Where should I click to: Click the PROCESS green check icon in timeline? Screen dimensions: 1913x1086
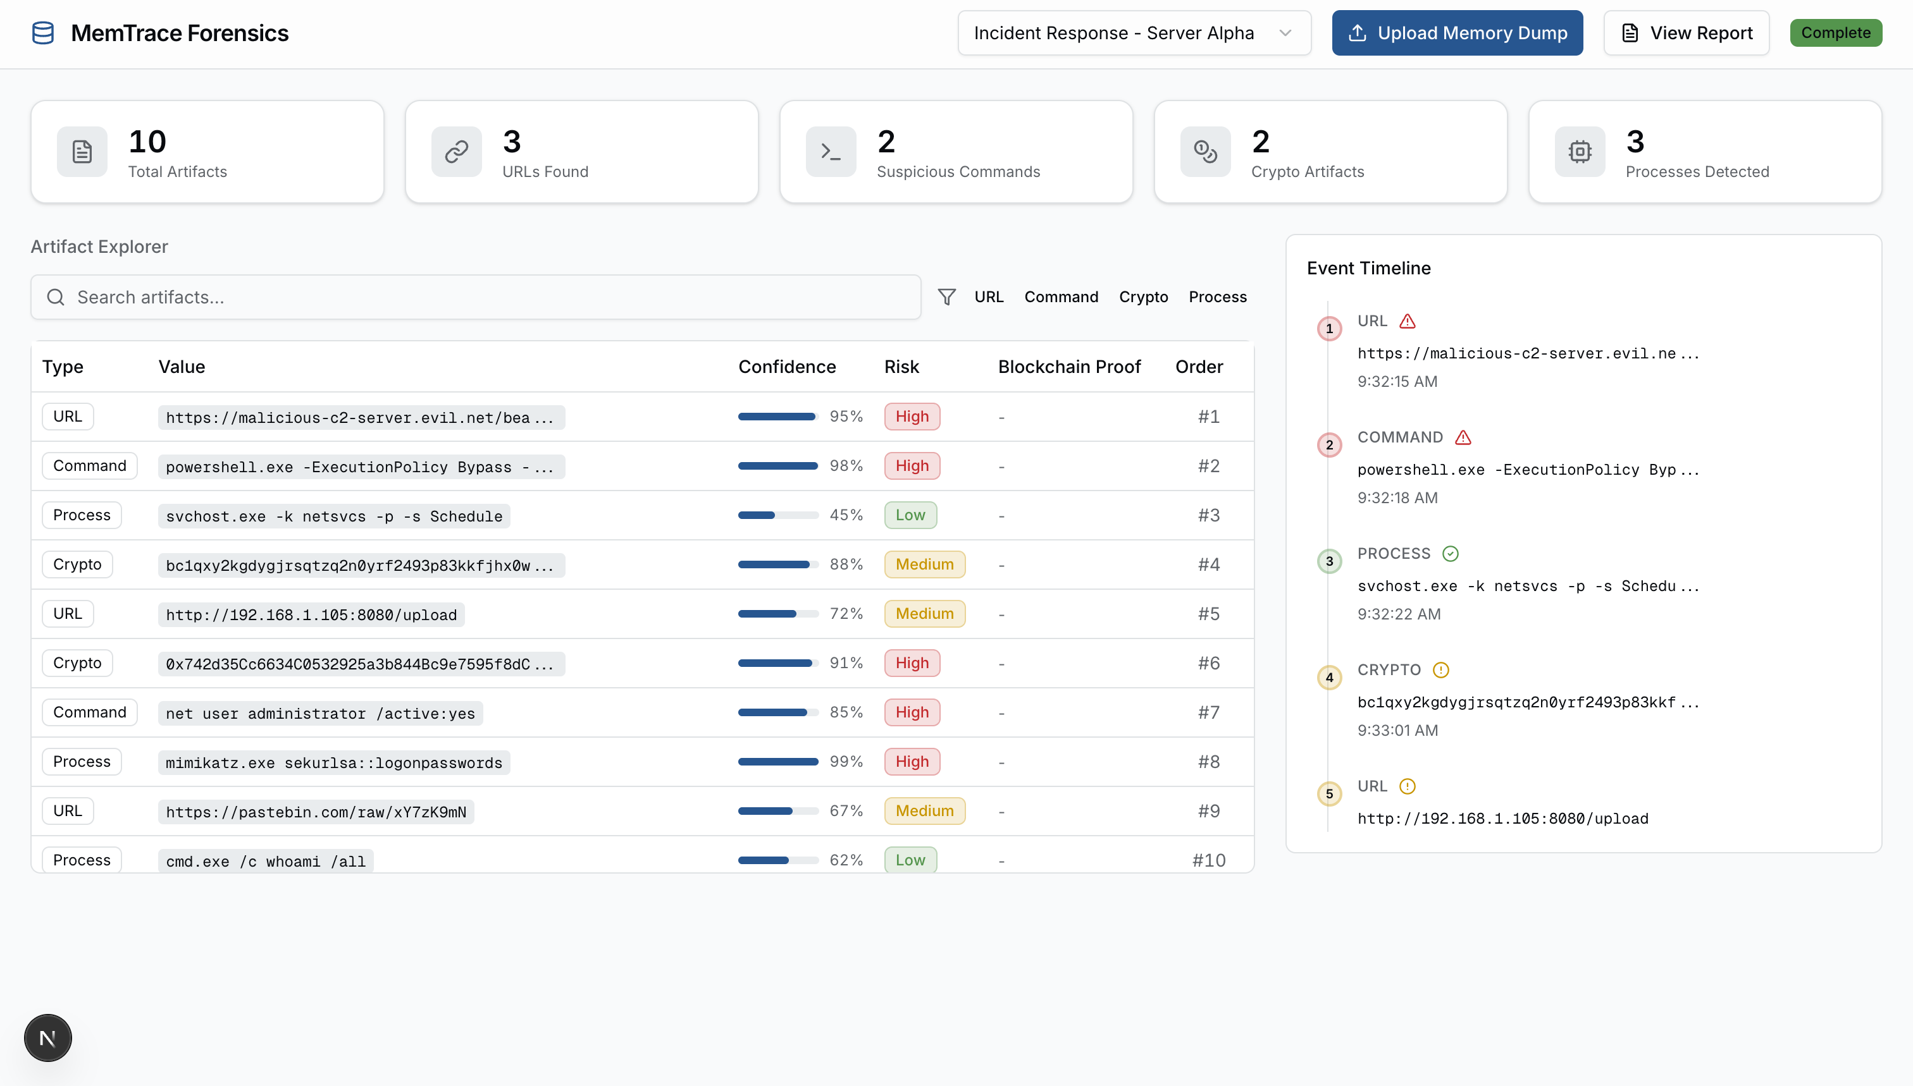coord(1450,554)
